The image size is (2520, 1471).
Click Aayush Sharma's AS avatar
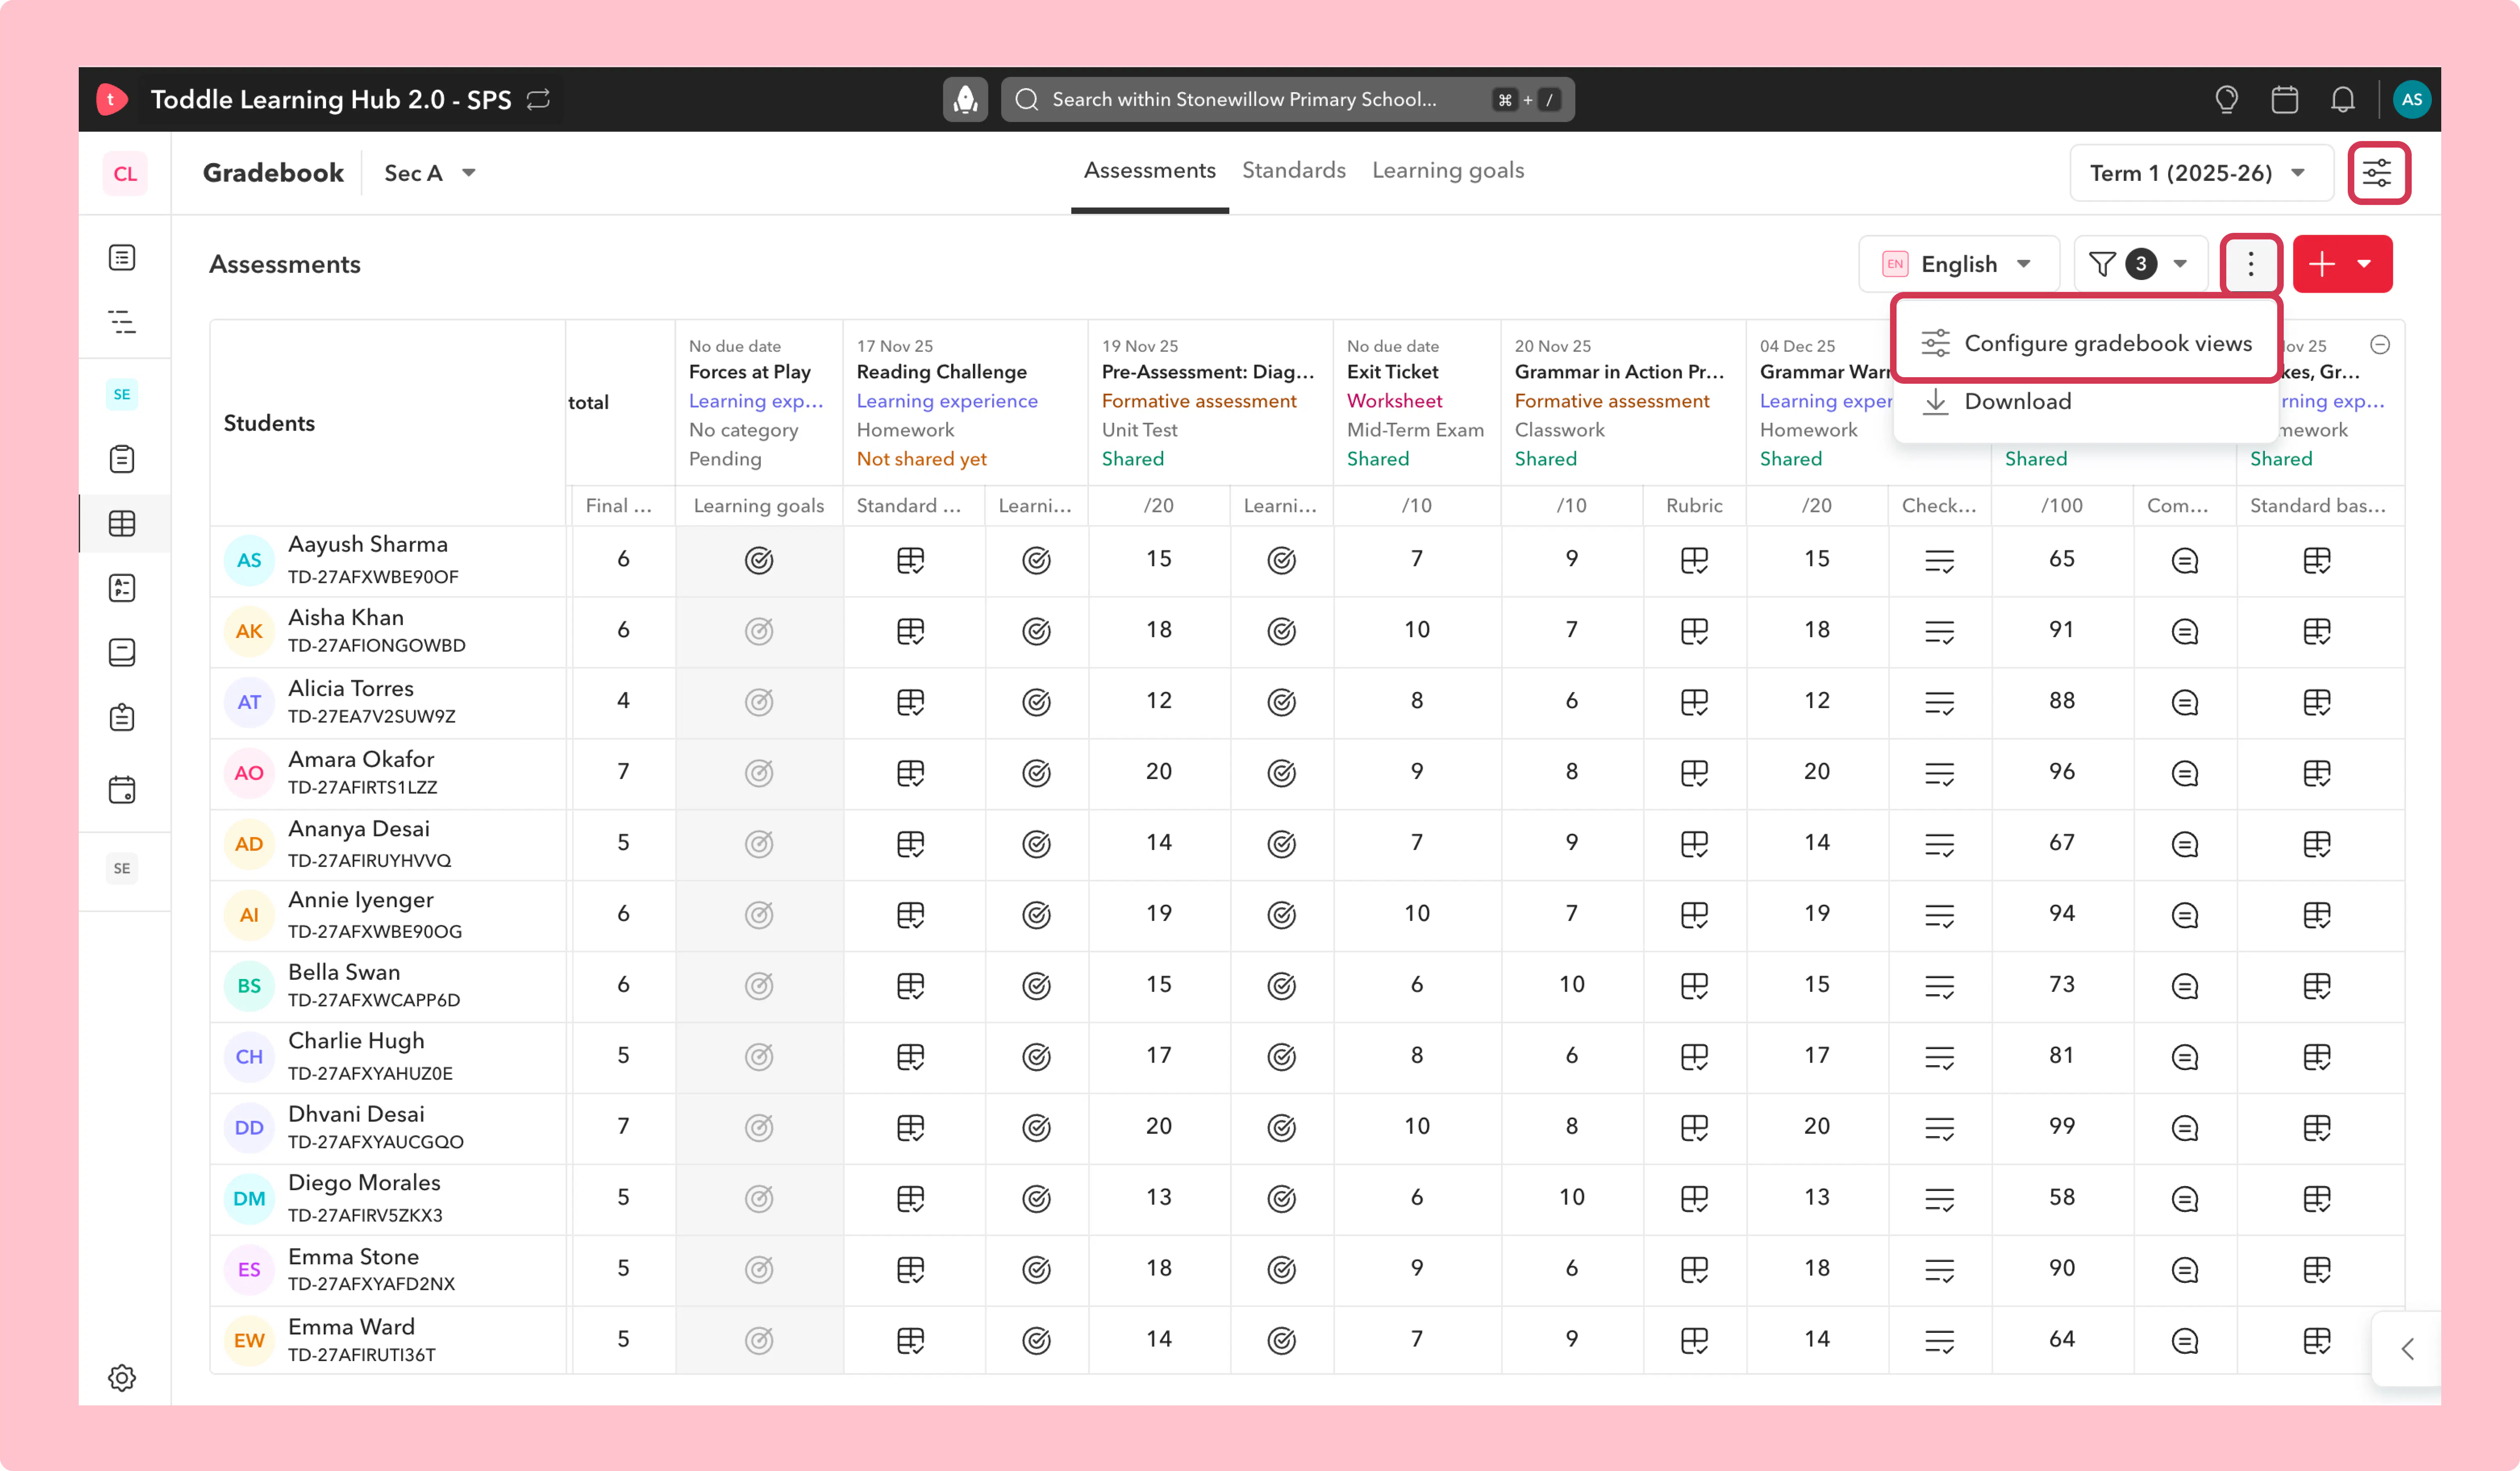click(249, 560)
